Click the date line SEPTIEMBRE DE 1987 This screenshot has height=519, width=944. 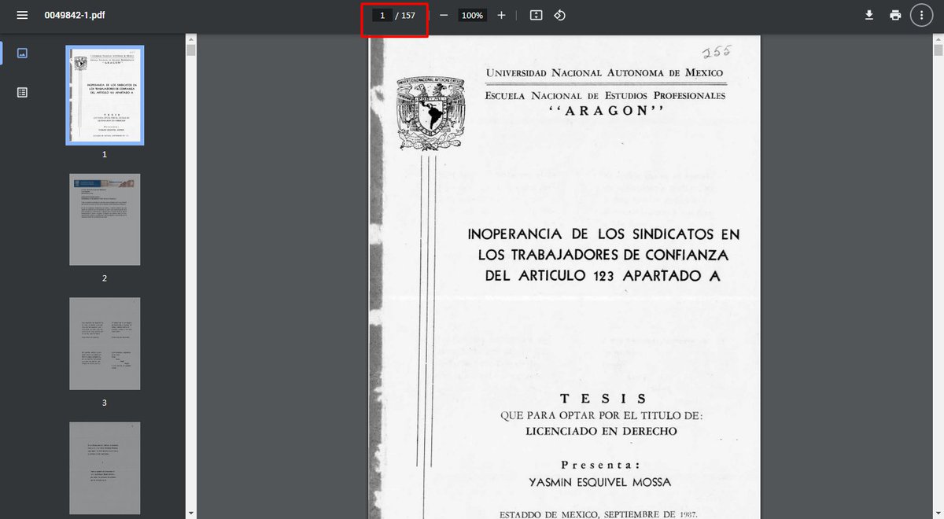[x=651, y=514]
